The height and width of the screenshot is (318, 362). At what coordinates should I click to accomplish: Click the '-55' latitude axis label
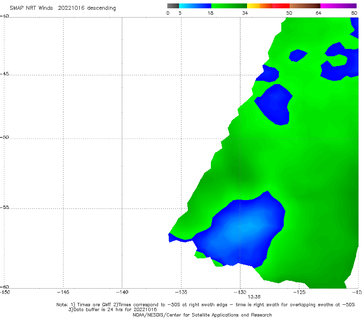tap(4, 207)
